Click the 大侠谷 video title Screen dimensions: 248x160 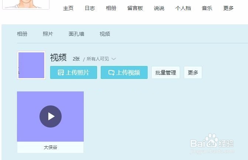51,147
